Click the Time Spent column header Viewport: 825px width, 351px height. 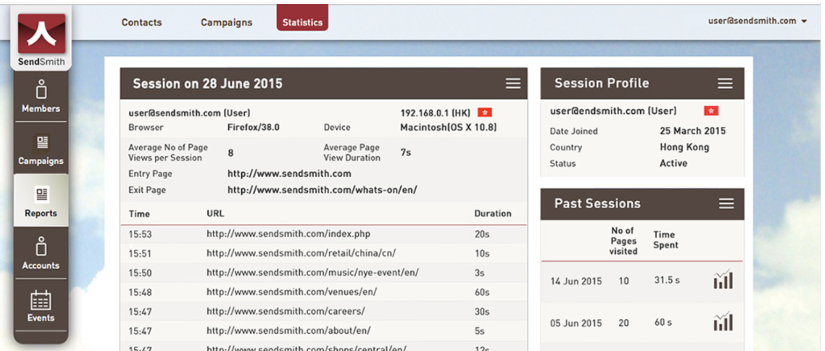(665, 239)
